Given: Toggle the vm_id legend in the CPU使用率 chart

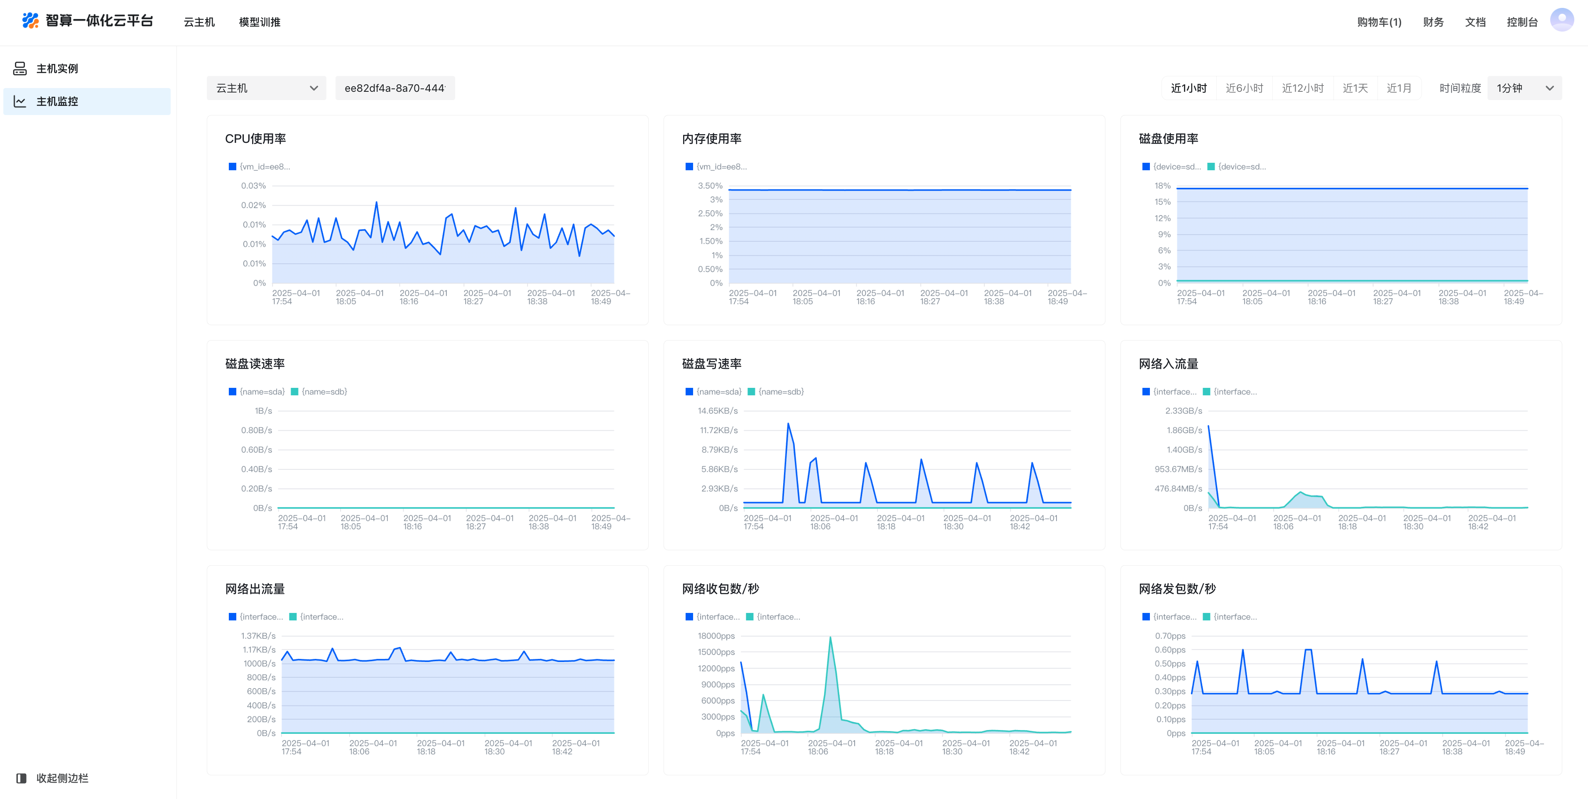Looking at the screenshot, I should pyautogui.click(x=233, y=167).
